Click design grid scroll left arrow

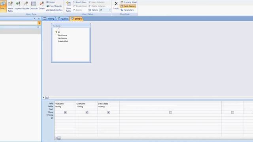tap(56, 138)
